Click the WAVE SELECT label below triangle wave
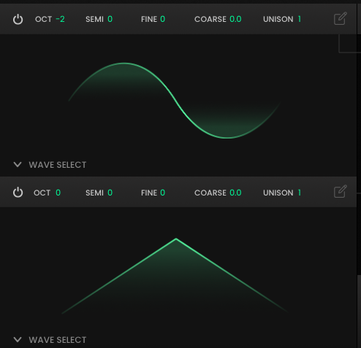The image size is (361, 348). [x=58, y=340]
